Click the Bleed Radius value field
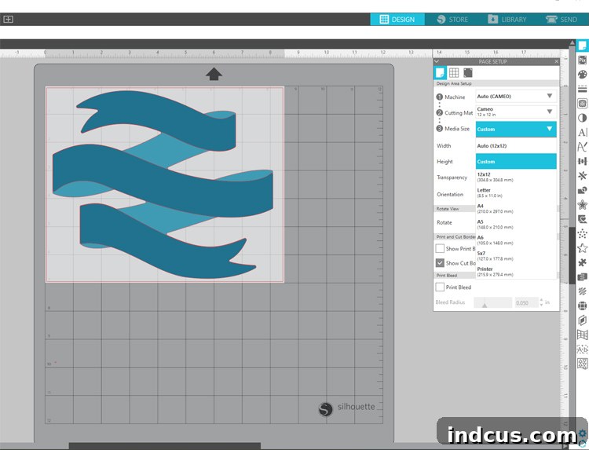 pos(526,302)
